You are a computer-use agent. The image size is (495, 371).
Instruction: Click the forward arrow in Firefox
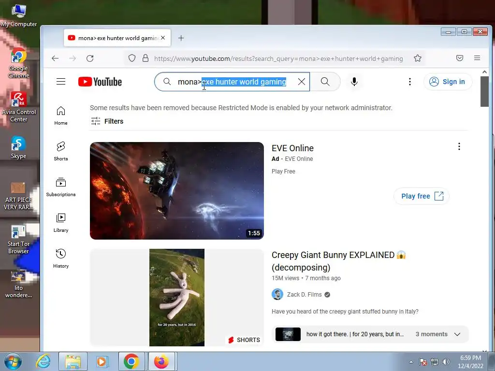click(73, 58)
